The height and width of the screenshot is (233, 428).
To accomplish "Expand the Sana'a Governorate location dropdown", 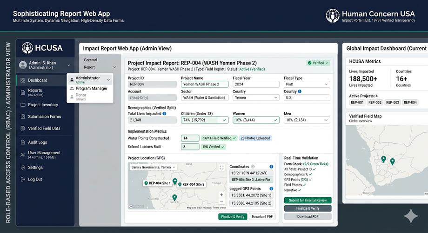I will click(x=153, y=167).
